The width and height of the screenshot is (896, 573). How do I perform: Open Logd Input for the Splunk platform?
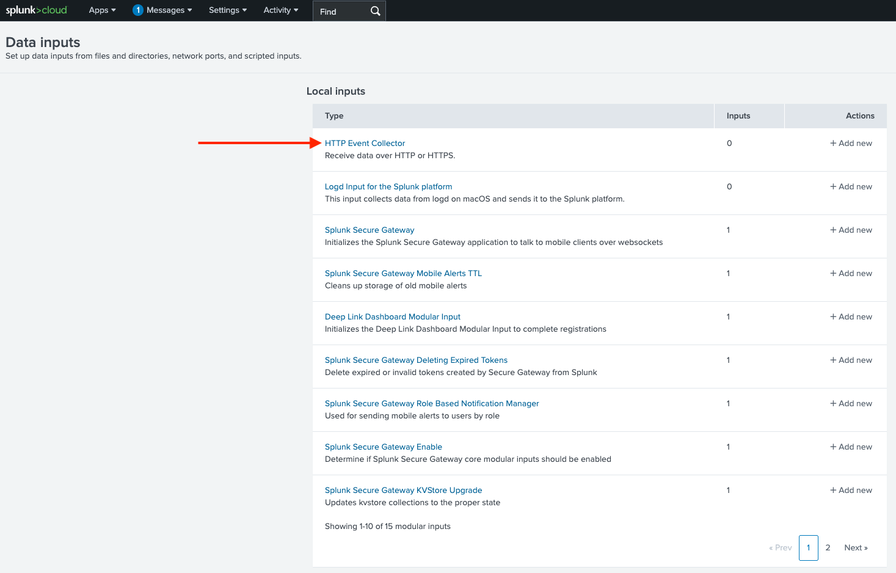[388, 186]
